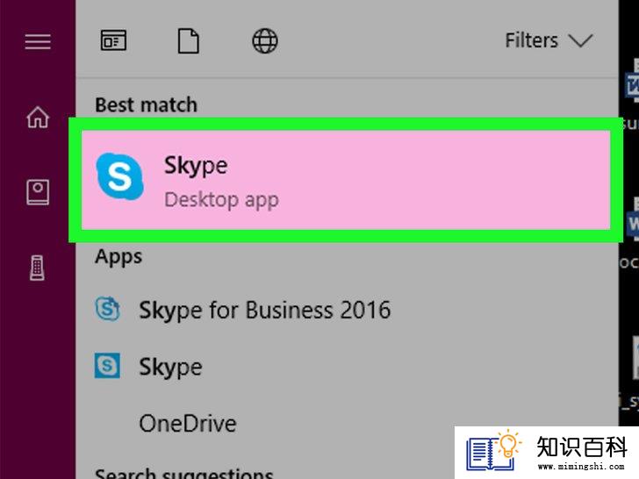Expand the chevron beside Filters

coord(580,40)
